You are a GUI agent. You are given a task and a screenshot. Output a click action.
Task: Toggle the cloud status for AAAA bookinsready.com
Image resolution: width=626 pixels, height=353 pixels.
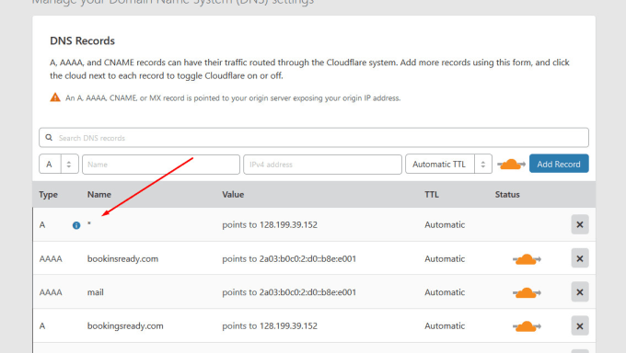[x=527, y=259]
